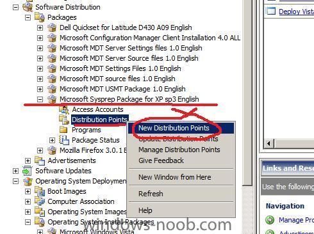
Task: Click the Programs folder icon
Action: pos(63,130)
